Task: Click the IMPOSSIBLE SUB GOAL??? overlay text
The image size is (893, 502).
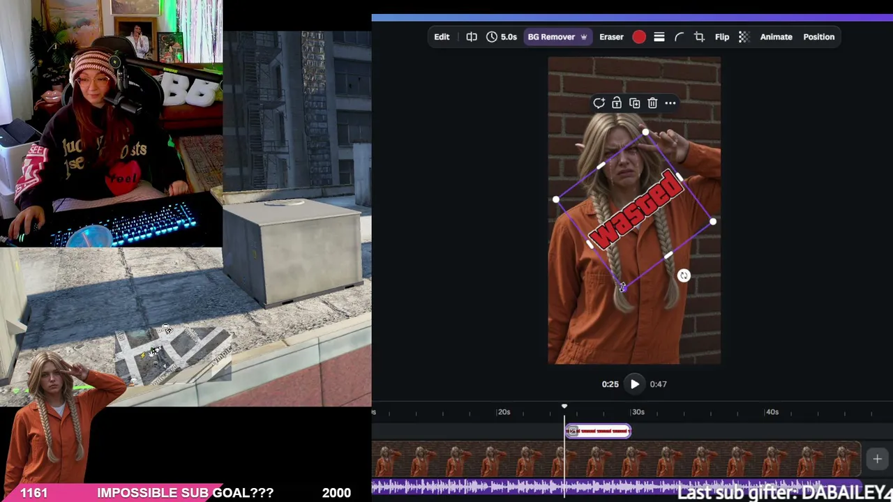Action: (185, 493)
